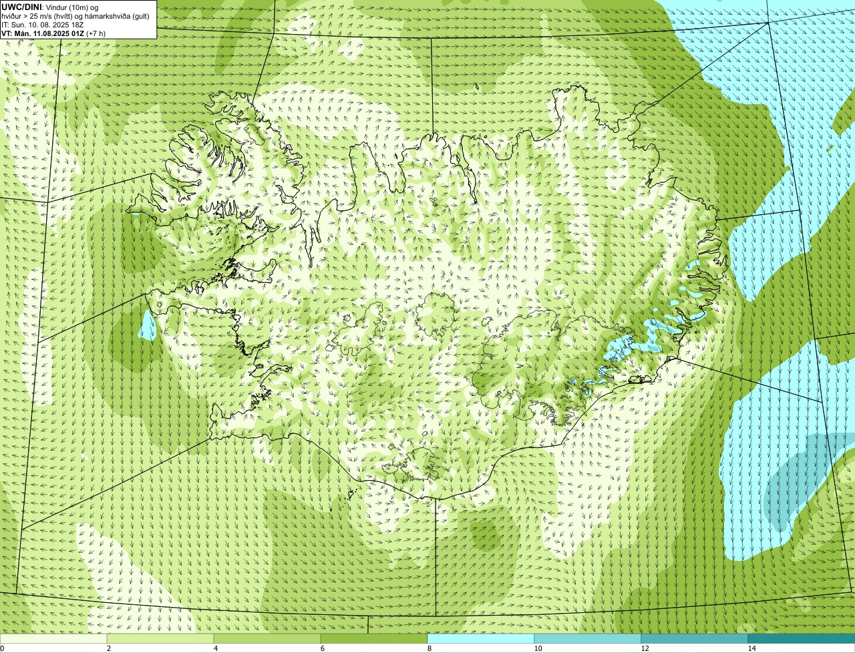Click the 6–8 m/s dark green swatch

(x=374, y=638)
